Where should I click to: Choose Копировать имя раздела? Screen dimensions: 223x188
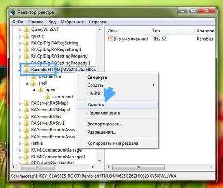(x=117, y=143)
